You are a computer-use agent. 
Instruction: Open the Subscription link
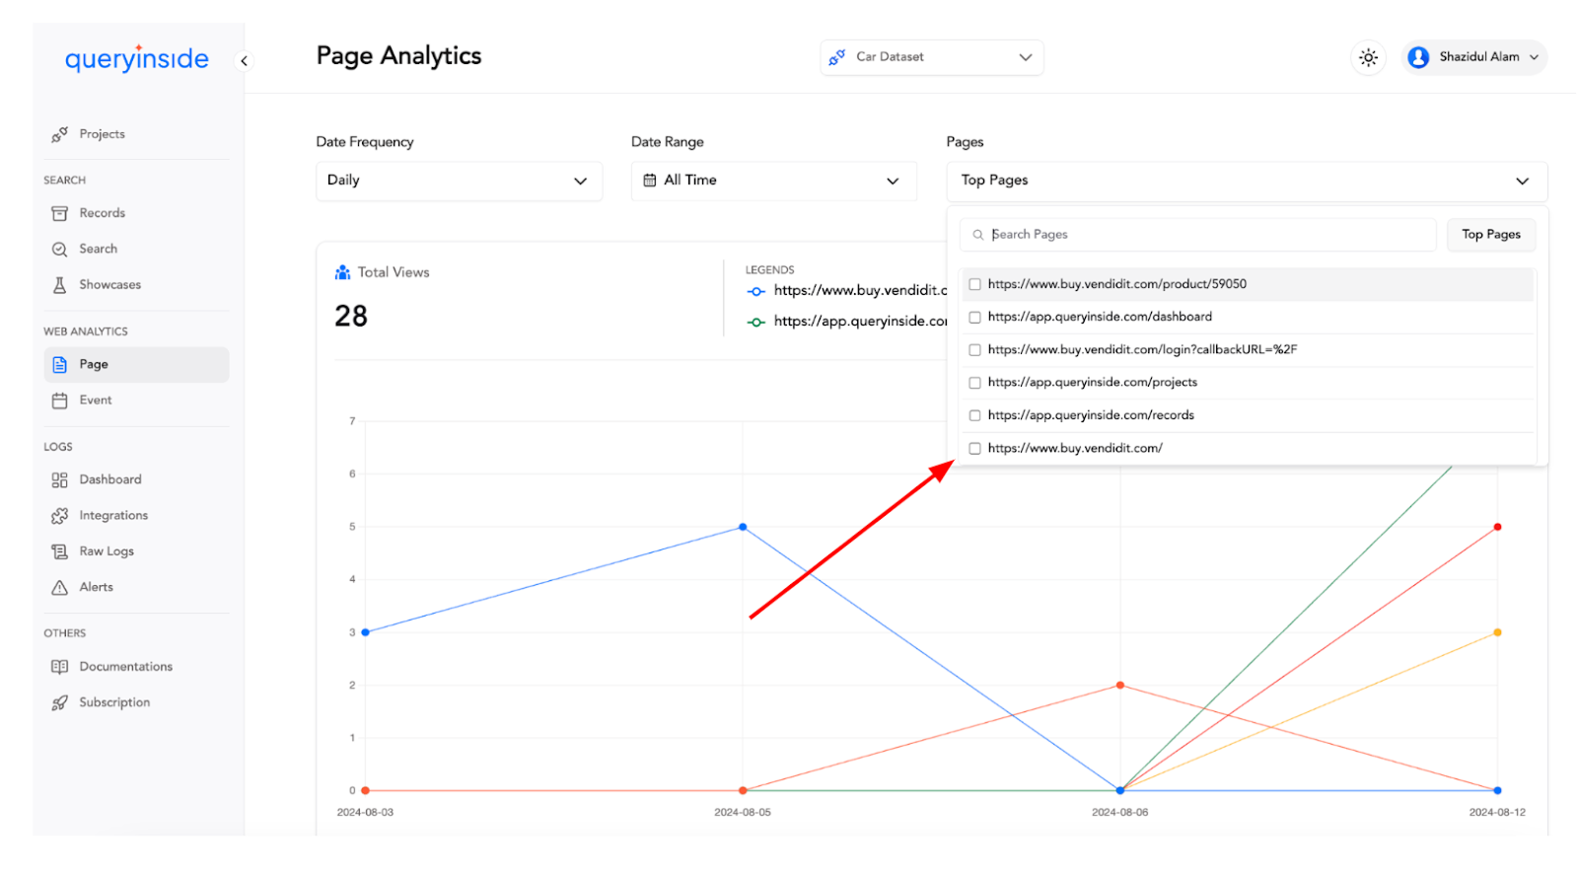point(136,702)
